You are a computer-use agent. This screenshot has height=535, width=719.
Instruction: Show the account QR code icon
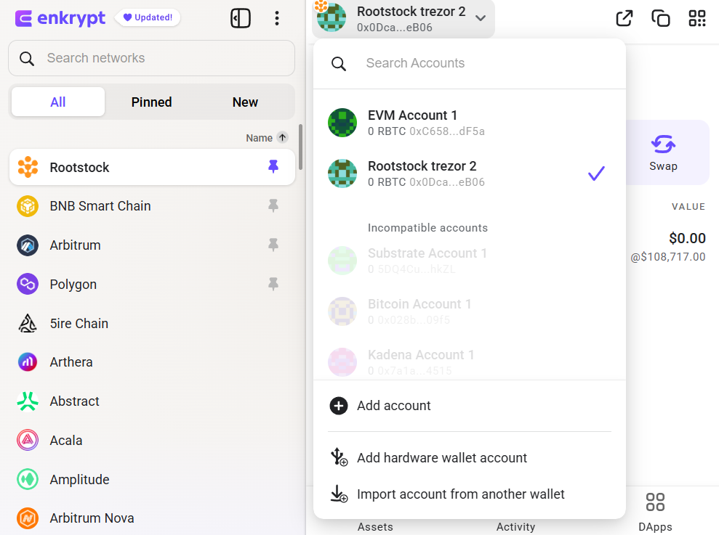[x=697, y=18]
